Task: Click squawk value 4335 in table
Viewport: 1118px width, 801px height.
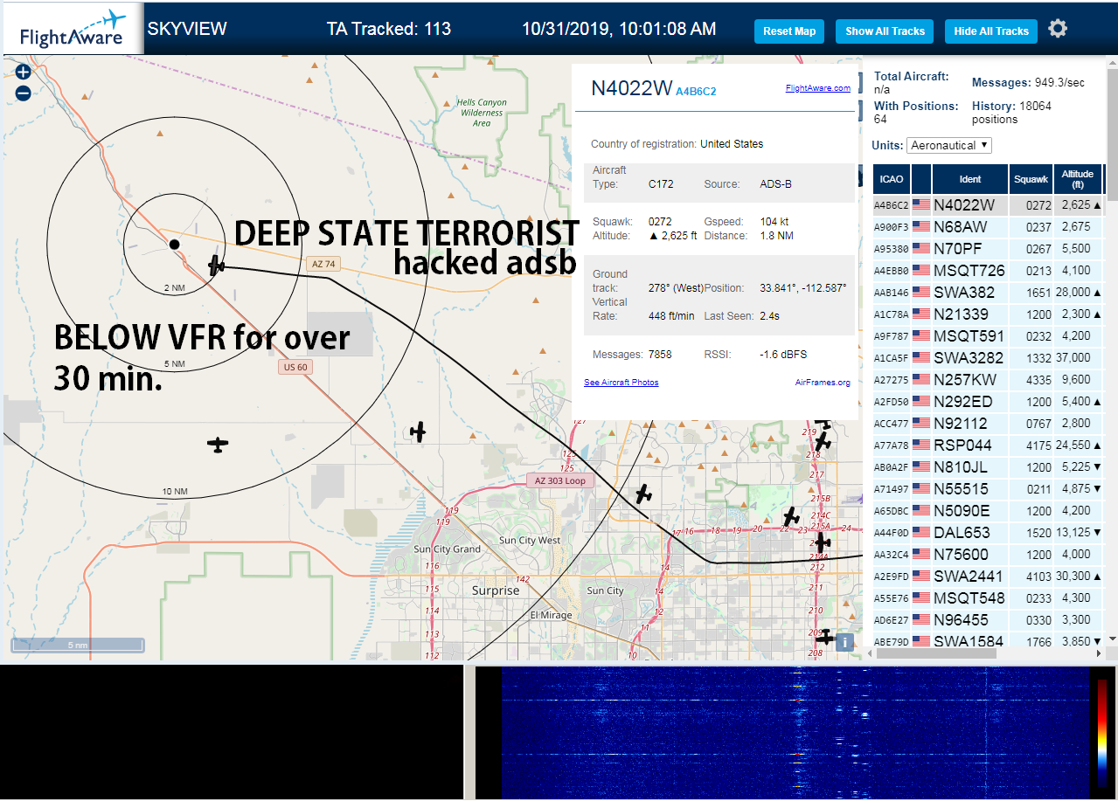Action: coord(1039,380)
